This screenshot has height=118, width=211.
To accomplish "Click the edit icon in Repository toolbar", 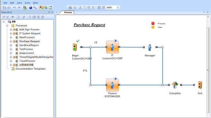I will (18, 17).
